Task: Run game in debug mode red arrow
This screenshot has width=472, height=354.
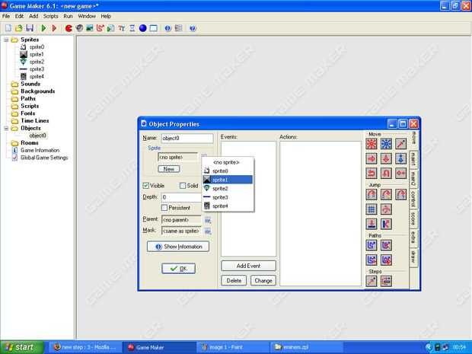Action: [54, 28]
